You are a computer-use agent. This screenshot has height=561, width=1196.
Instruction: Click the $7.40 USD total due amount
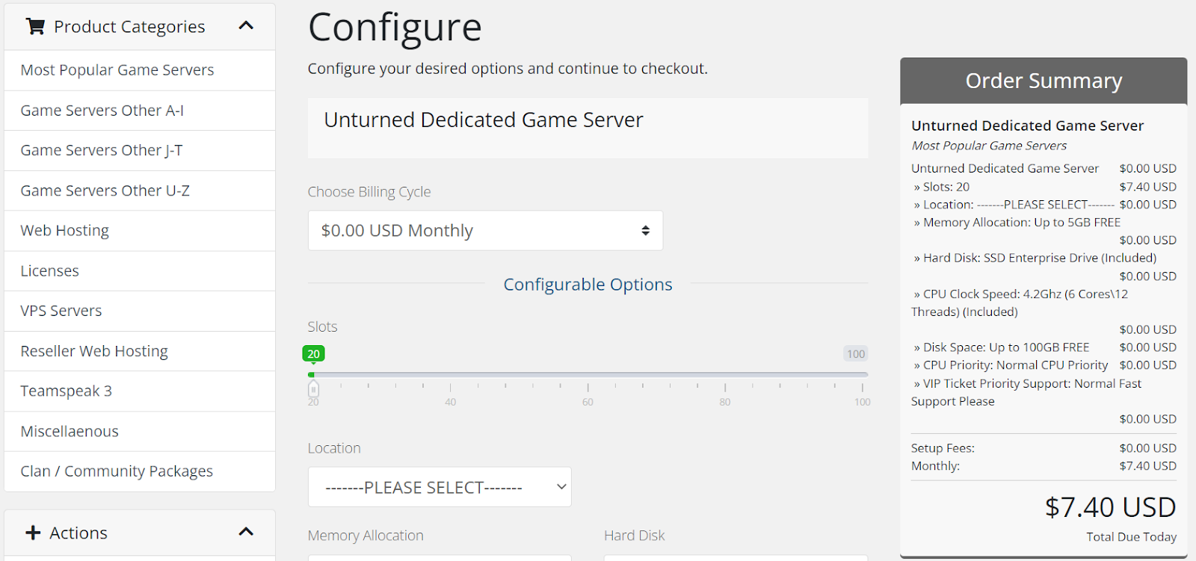[1110, 508]
